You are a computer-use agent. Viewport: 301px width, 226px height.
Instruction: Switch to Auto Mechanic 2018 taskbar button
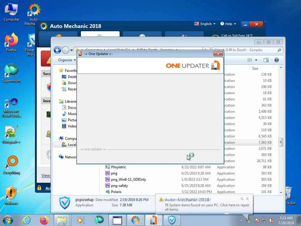pos(135,220)
